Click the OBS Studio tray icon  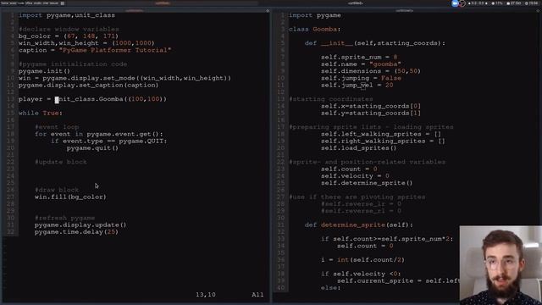click(x=462, y=3)
